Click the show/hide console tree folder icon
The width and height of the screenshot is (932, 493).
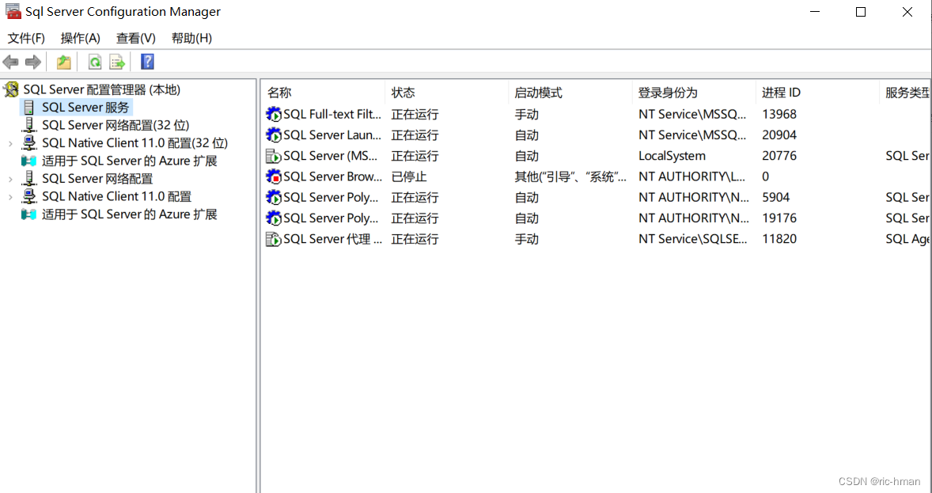click(x=63, y=61)
